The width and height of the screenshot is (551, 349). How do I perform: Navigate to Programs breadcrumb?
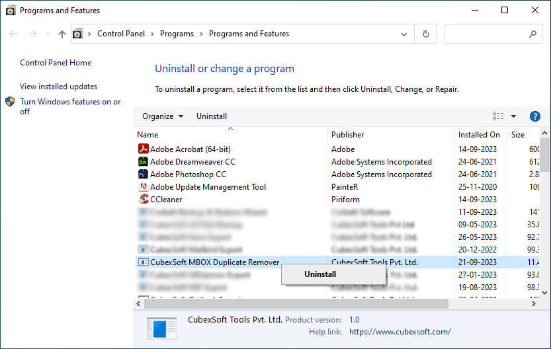(177, 34)
